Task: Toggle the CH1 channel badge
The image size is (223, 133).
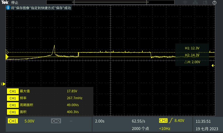Action: 13,121
